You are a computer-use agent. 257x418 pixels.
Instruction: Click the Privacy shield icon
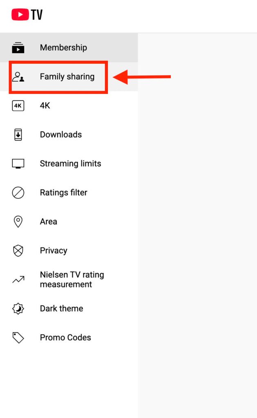click(18, 251)
